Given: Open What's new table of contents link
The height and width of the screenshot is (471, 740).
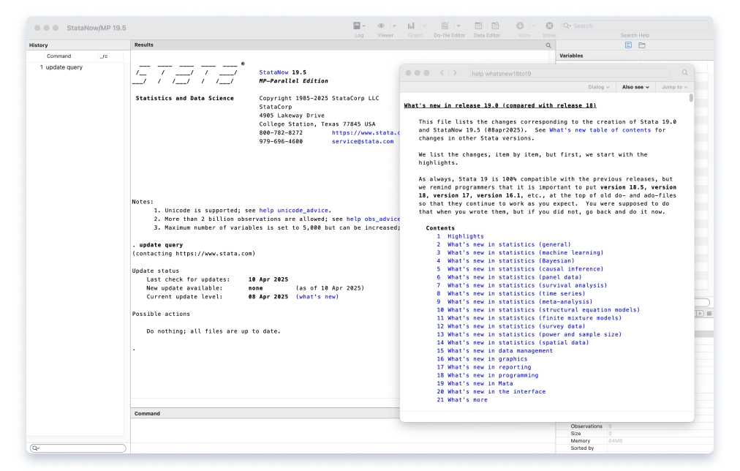Looking at the screenshot, I should point(600,129).
